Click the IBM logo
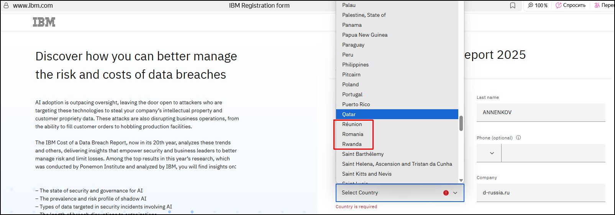615x215 pixels. 44,22
